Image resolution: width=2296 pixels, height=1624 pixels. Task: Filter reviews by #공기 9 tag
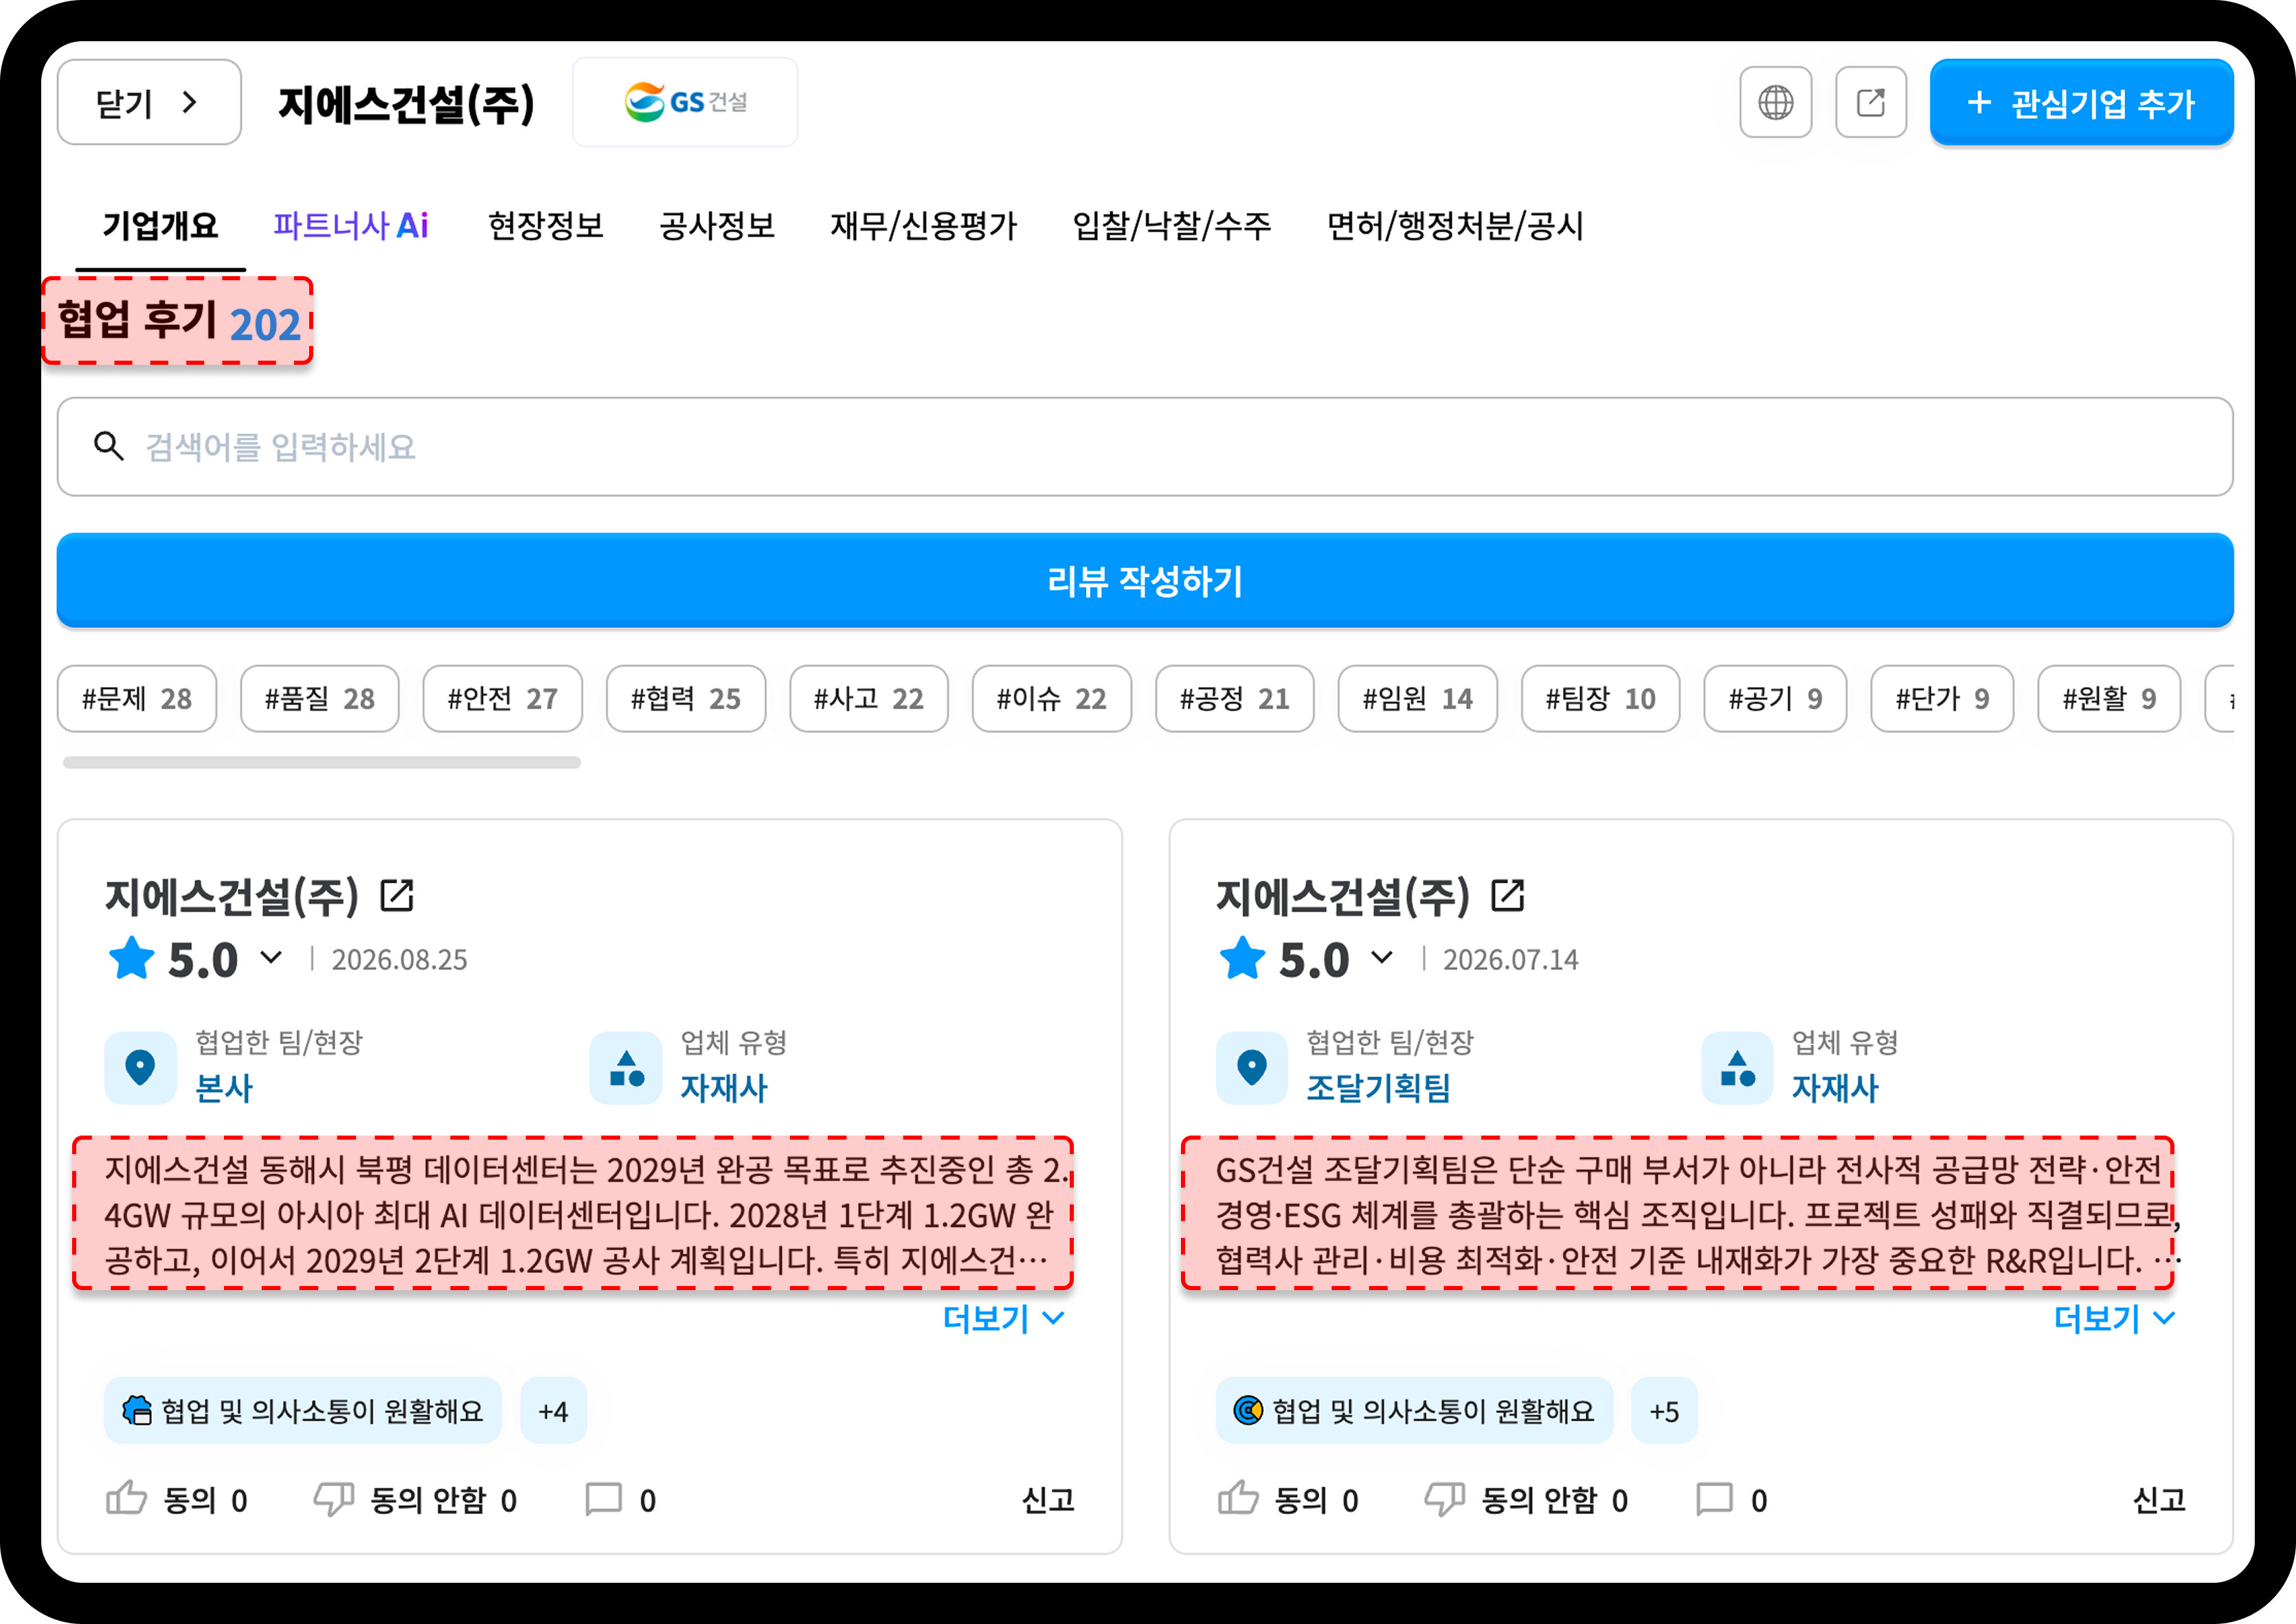[1776, 699]
